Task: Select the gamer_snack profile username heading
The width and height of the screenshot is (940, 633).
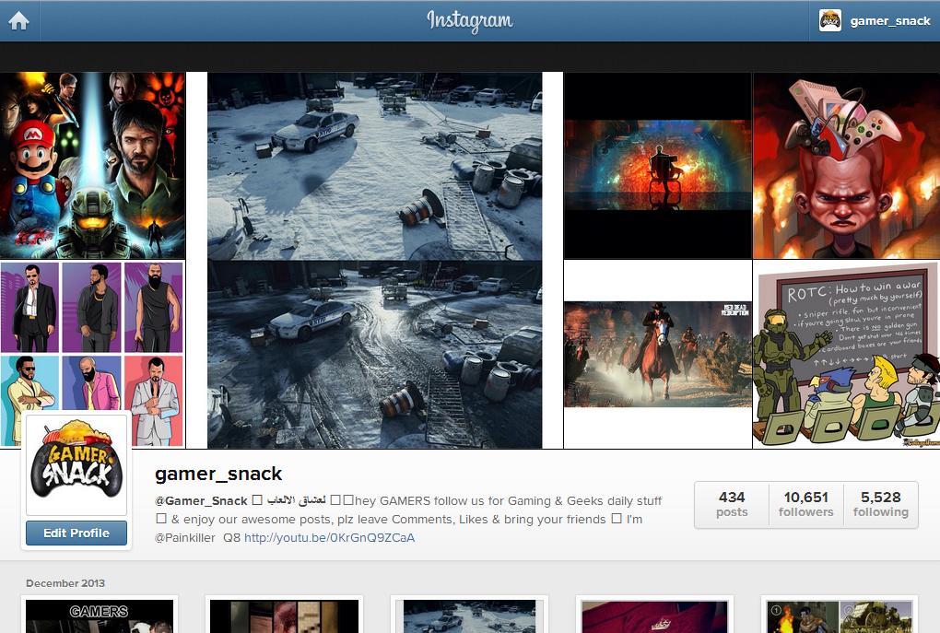Action: 218,475
